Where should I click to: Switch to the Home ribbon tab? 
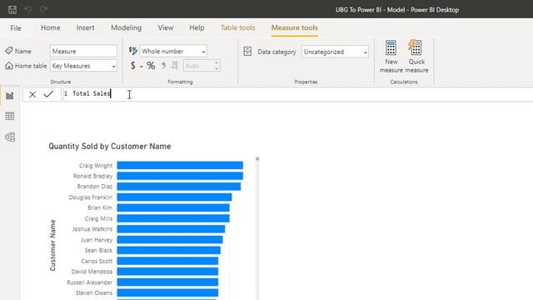[50, 27]
